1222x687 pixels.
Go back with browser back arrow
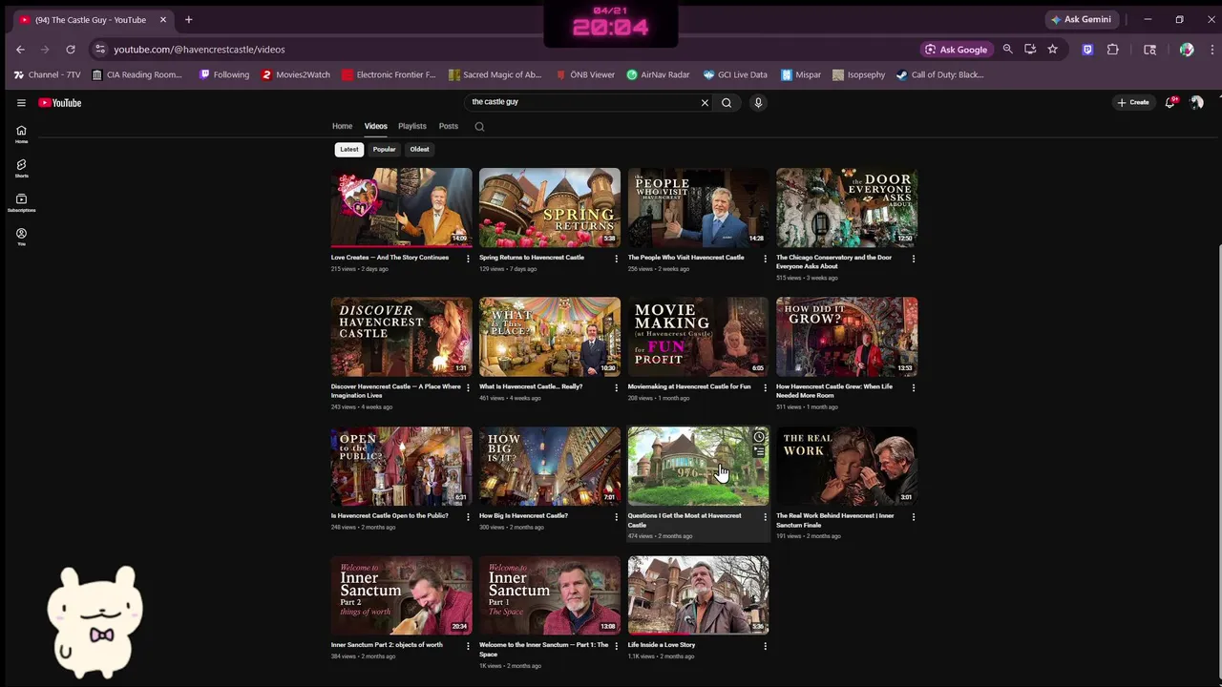click(20, 50)
